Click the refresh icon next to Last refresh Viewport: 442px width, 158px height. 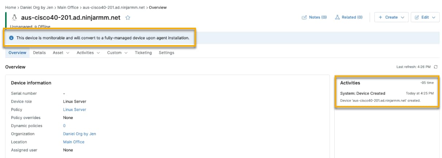tap(435, 67)
